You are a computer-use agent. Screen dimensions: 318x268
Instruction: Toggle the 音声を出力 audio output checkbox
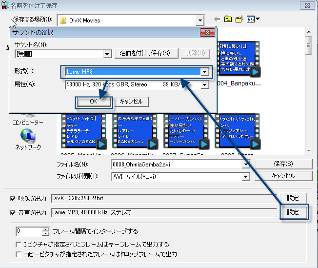click(12, 212)
